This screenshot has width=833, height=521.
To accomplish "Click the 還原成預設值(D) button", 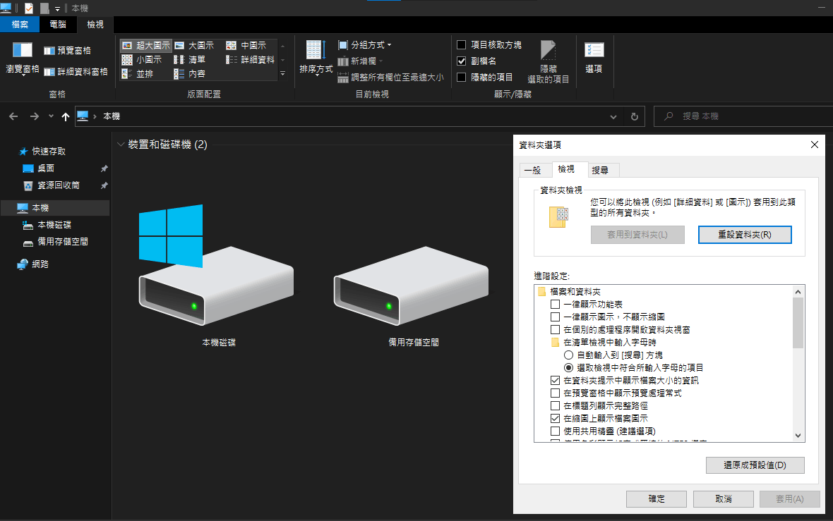I will (755, 465).
